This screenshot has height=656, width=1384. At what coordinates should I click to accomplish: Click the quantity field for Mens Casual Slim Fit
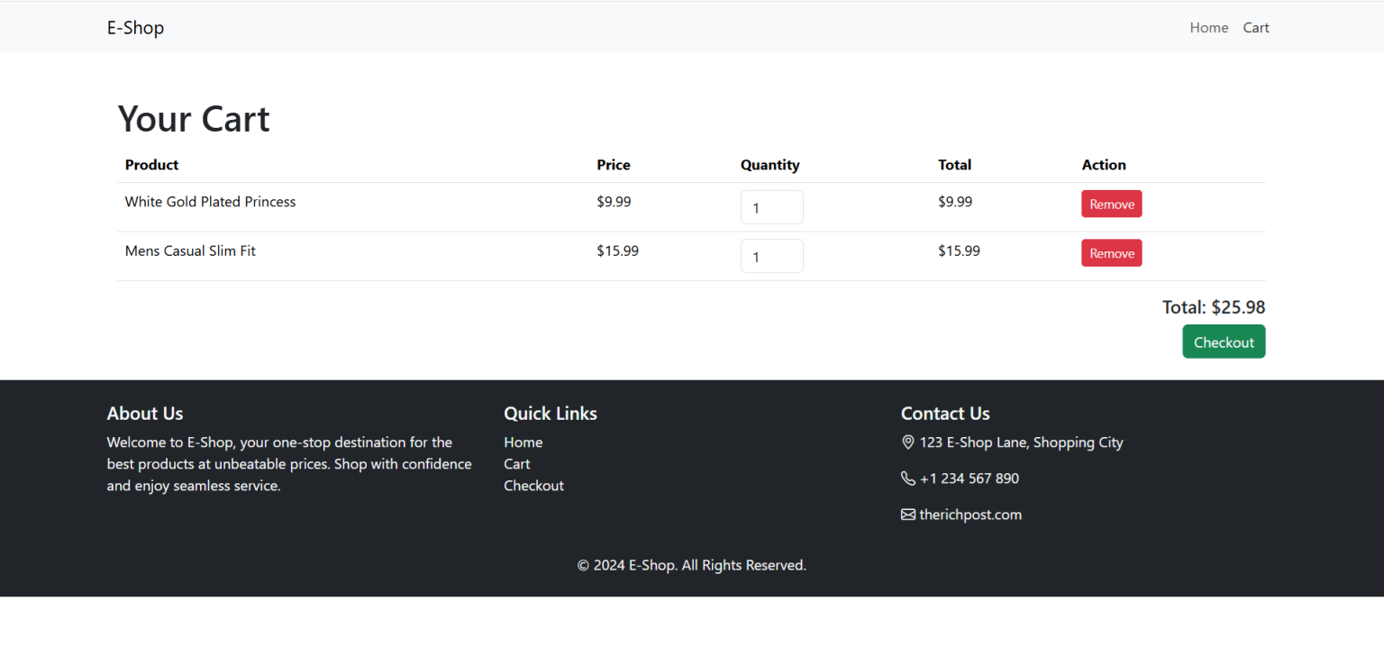tap(772, 256)
